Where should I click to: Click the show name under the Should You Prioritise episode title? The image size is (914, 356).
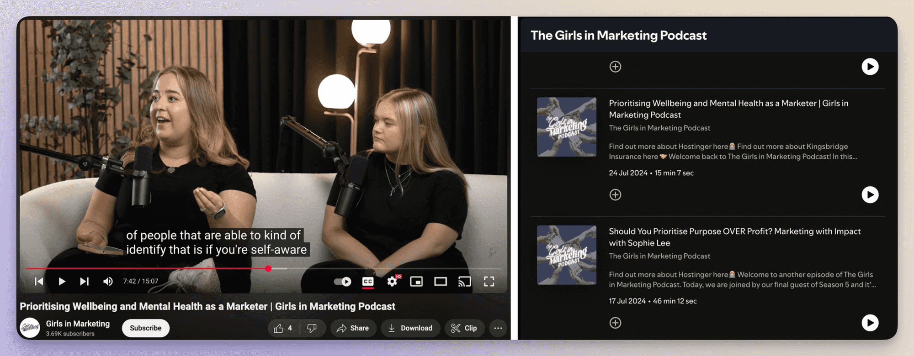point(659,257)
